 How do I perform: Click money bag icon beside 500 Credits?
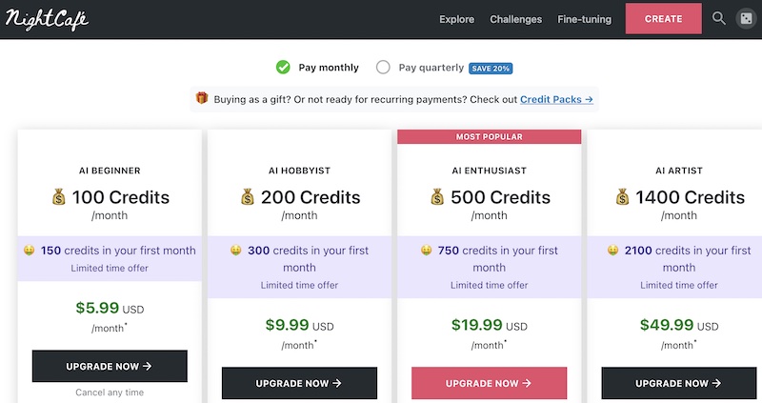click(x=437, y=197)
